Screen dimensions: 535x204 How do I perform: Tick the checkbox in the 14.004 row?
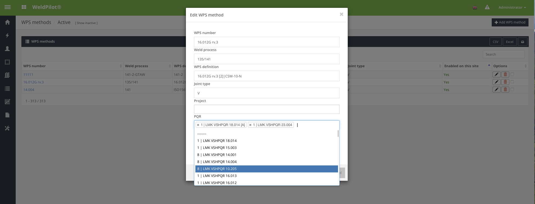(512, 89)
